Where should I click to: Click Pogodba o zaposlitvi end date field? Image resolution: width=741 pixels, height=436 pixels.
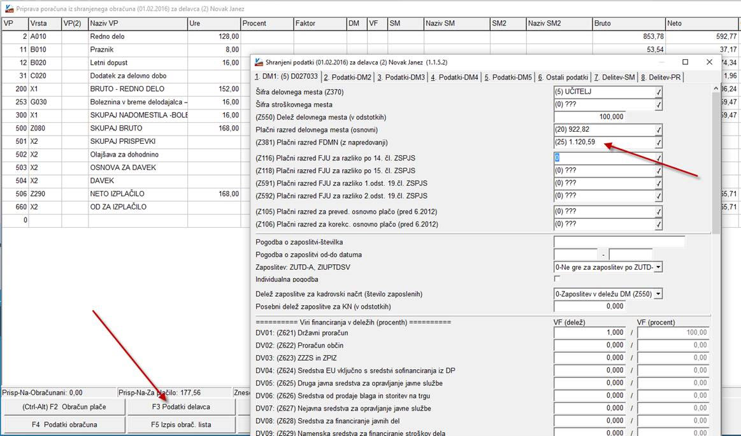[x=630, y=255]
